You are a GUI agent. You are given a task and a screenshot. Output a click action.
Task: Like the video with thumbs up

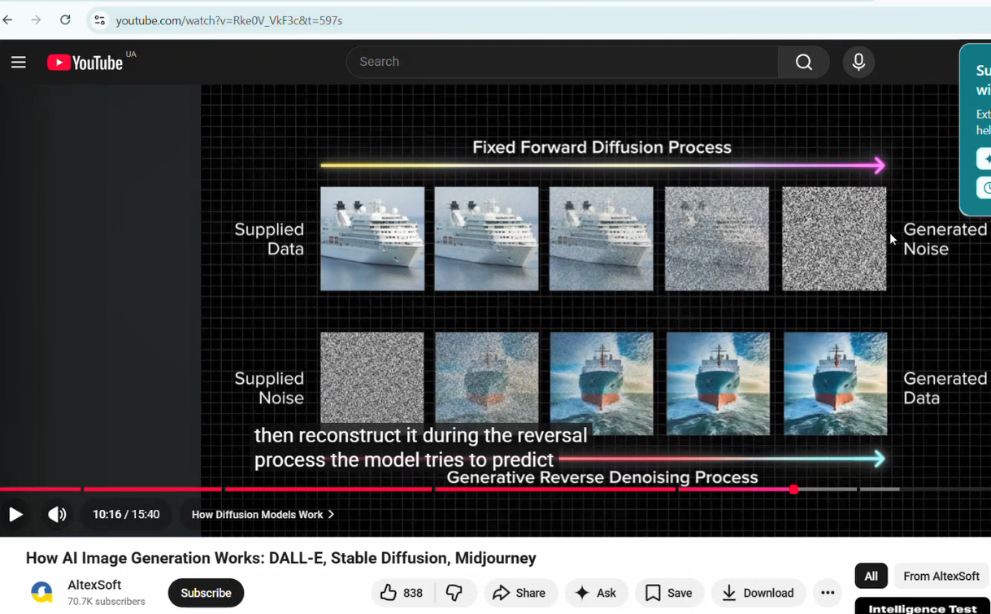click(402, 593)
